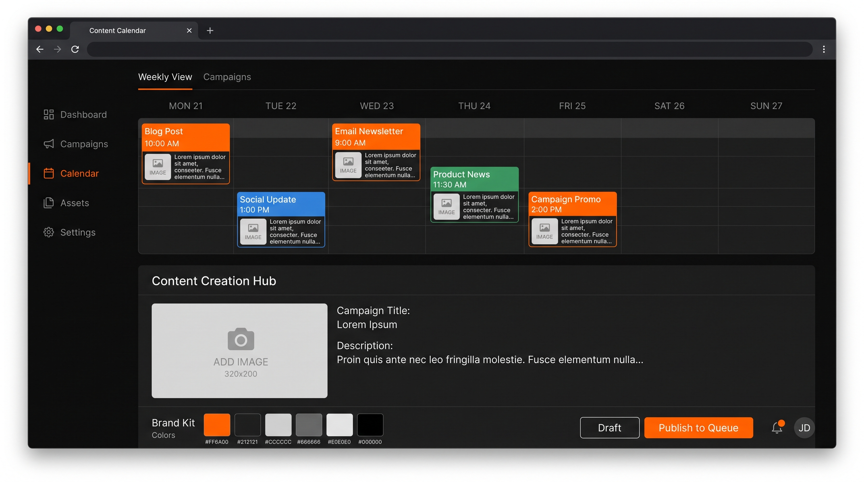Click the Draft button
The height and width of the screenshot is (482, 864).
point(609,428)
